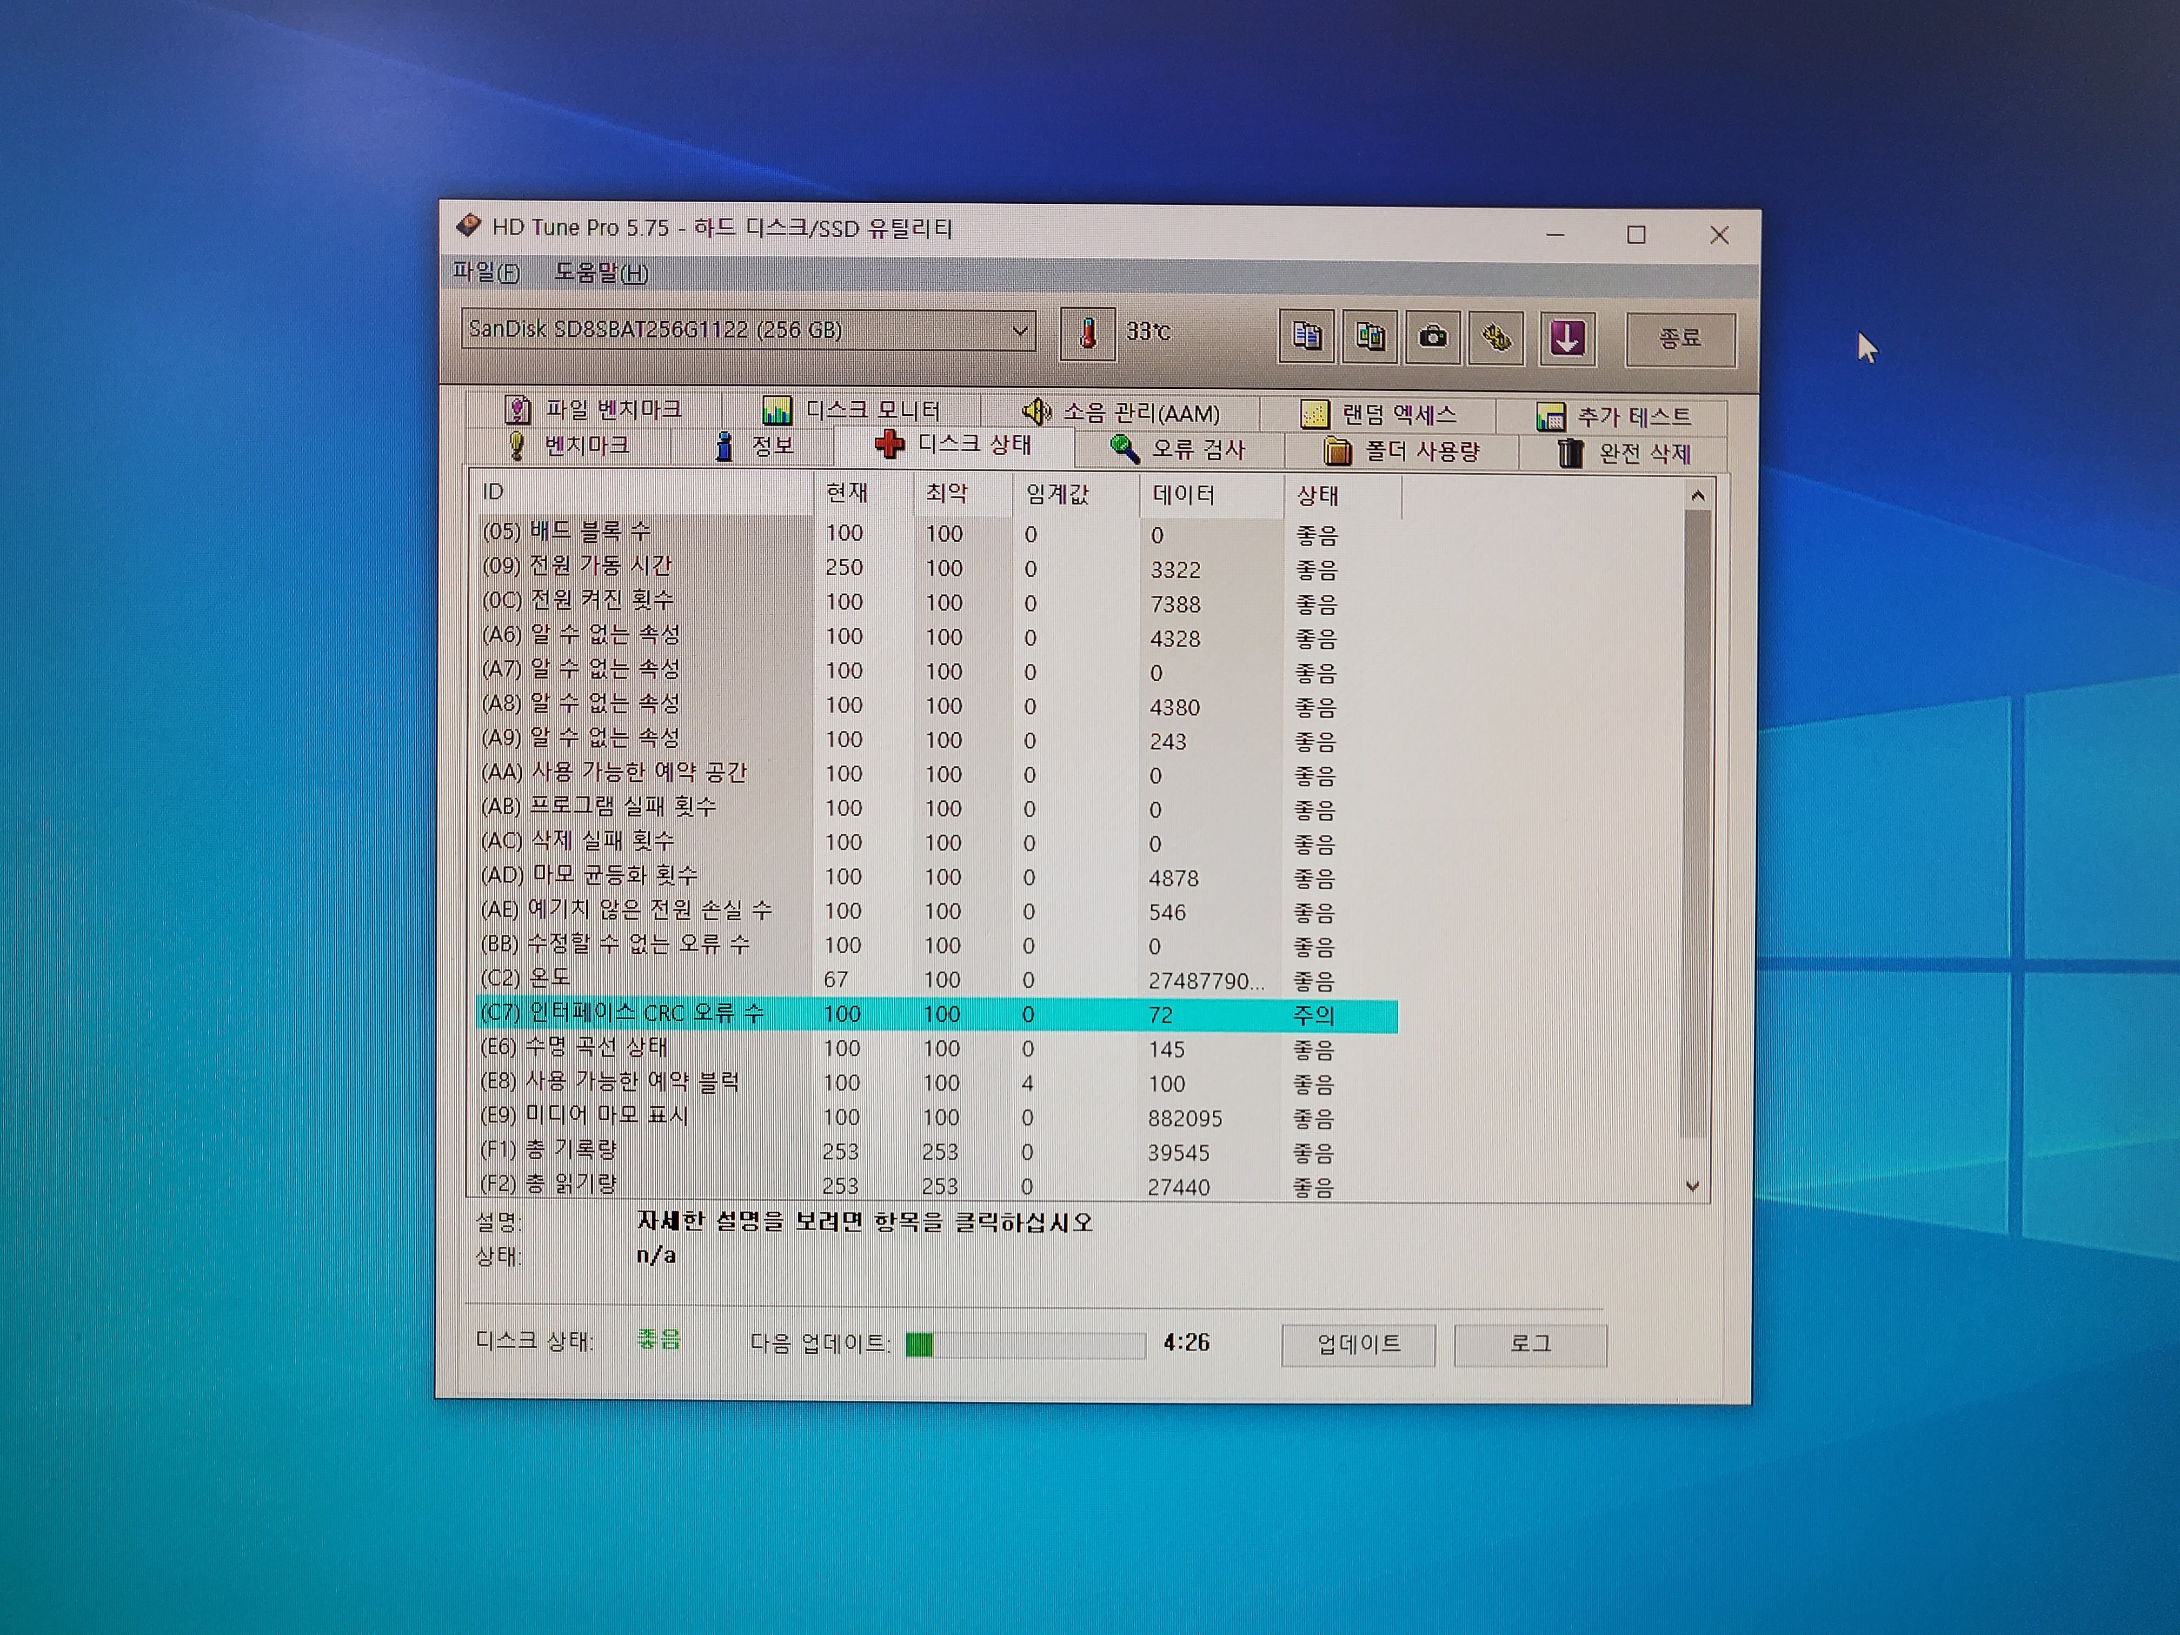Switch to the 추가 테스트 tab
2180x1635 pixels.
pos(1612,418)
